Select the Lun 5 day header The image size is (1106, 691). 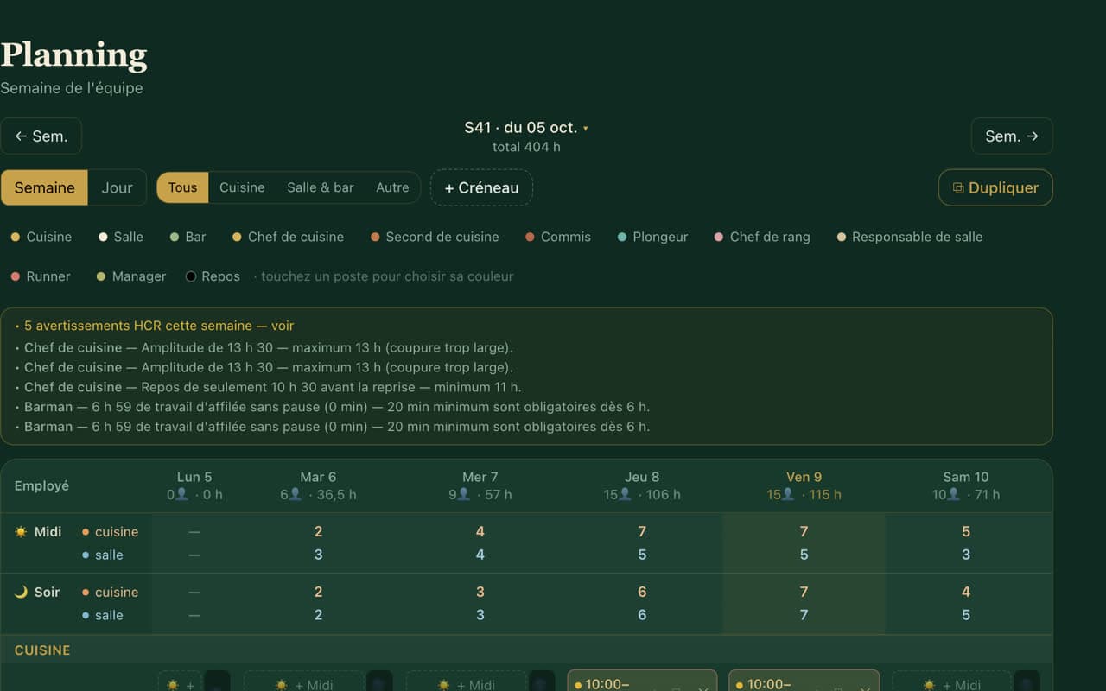(194, 485)
